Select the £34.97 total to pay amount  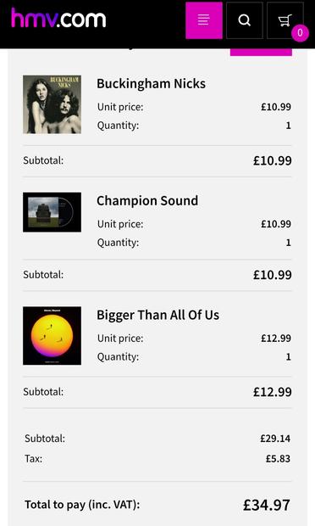[267, 505]
